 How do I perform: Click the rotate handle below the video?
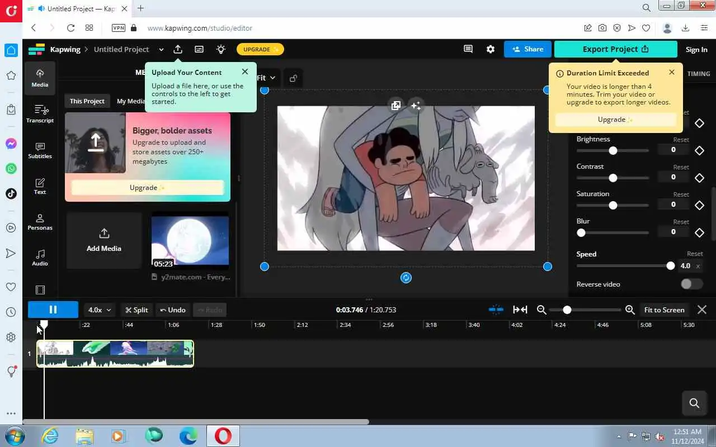coord(406,278)
